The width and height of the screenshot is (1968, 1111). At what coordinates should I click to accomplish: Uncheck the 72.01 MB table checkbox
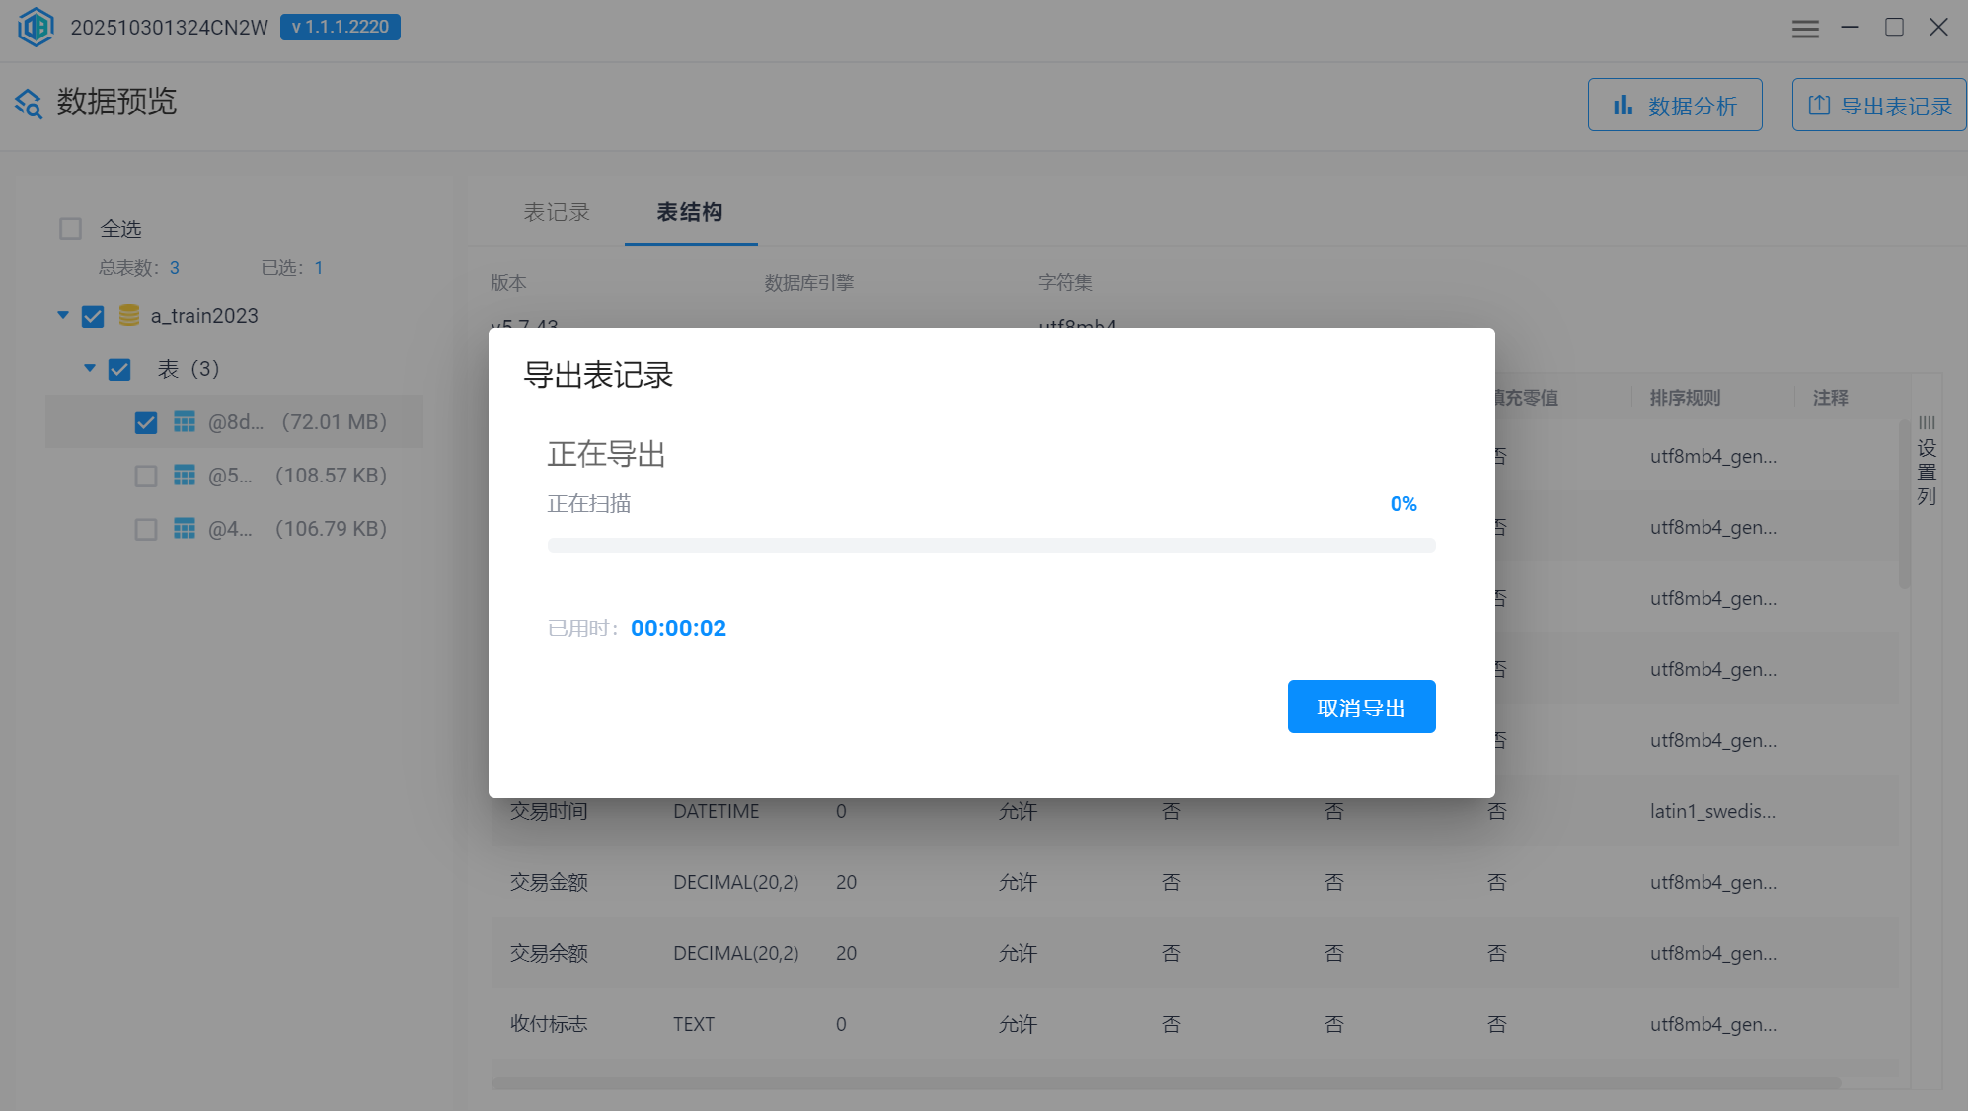pyautogui.click(x=146, y=422)
